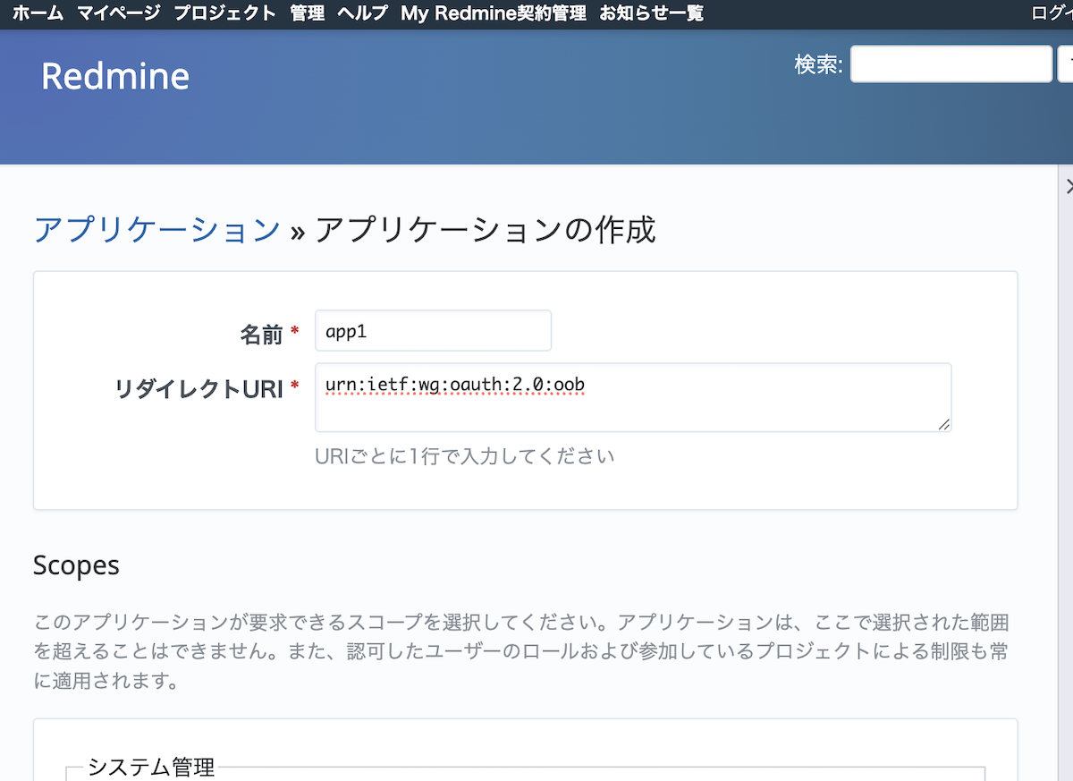Click the redirect URI textarea resize handle
Viewport: 1073px width, 781px height.
(944, 425)
